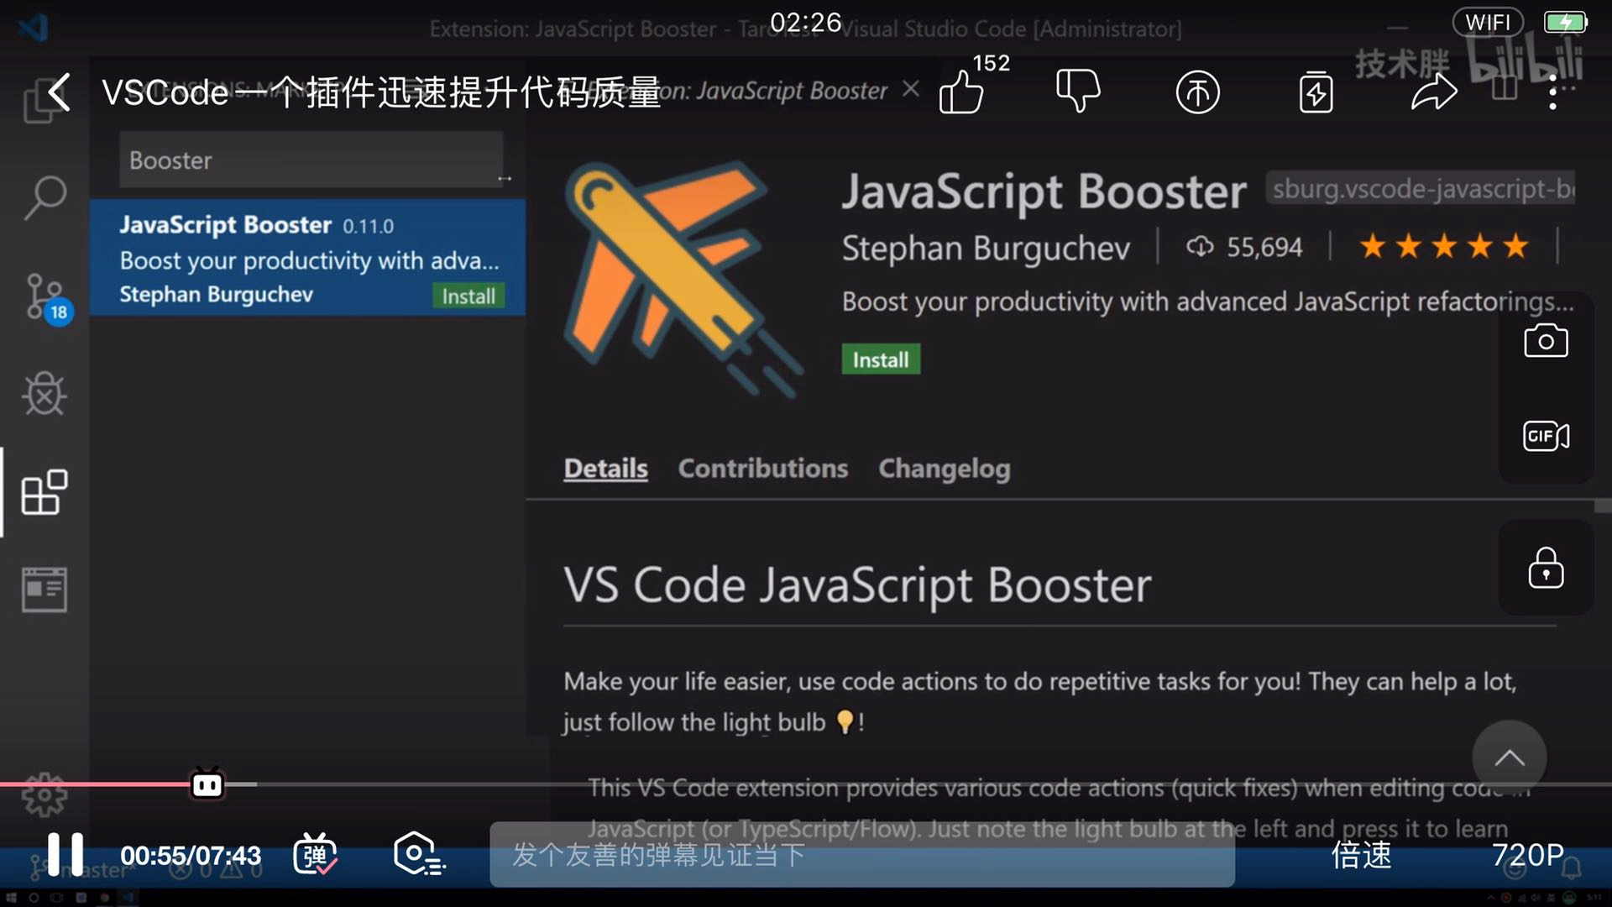Click the share icon on the video player

tap(1434, 91)
